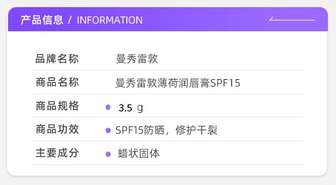
Task: Select the 产品信息 header title
Action: 42,20
